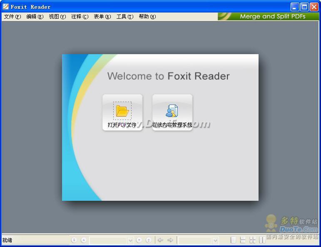Image resolution: width=321 pixels, height=247 pixels.
Task: Click the previous view left arrow
Action: pyautogui.click(x=160, y=240)
